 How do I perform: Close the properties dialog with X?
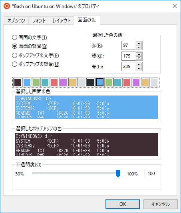tap(175, 6)
